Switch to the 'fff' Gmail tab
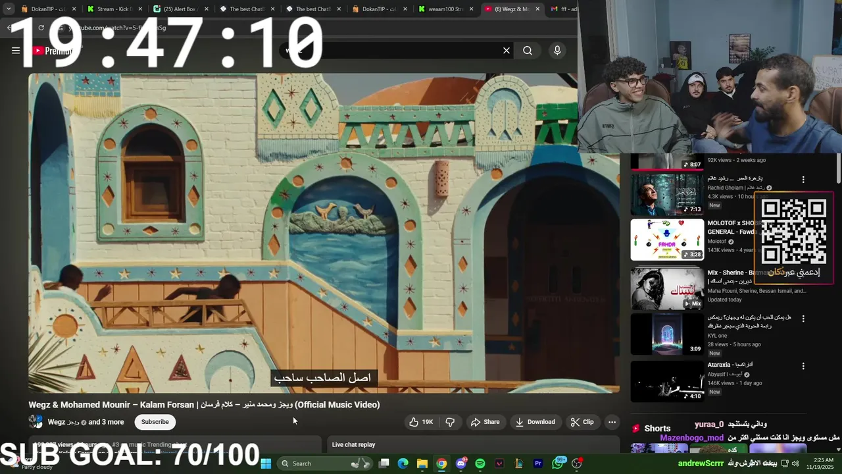The height and width of the screenshot is (474, 842). (564, 9)
